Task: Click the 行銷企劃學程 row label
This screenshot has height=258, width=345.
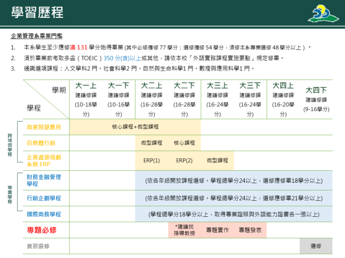Action: click(x=44, y=198)
